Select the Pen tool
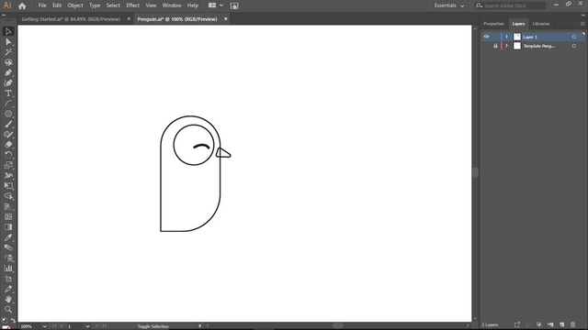Screen dimensions: 588x330 tap(8, 72)
